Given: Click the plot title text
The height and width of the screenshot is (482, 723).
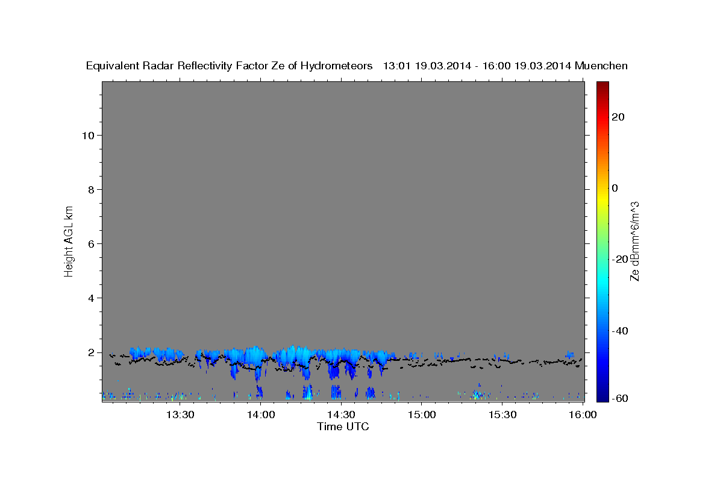Looking at the screenshot, I should (357, 66).
